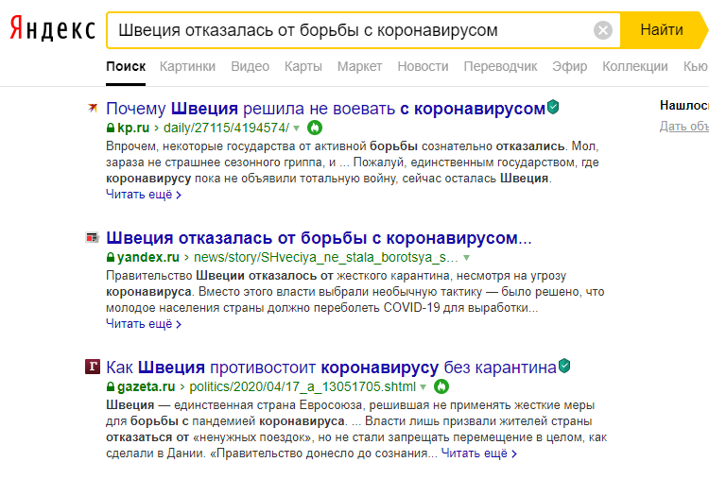
Task: Open the Новости tab
Action: [423, 66]
